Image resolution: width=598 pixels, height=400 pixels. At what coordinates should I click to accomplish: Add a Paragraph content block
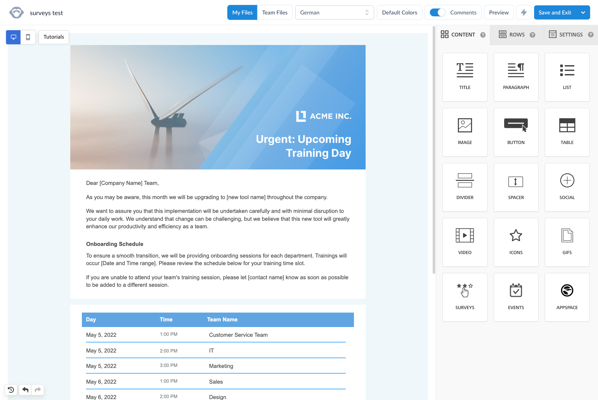[x=516, y=77]
